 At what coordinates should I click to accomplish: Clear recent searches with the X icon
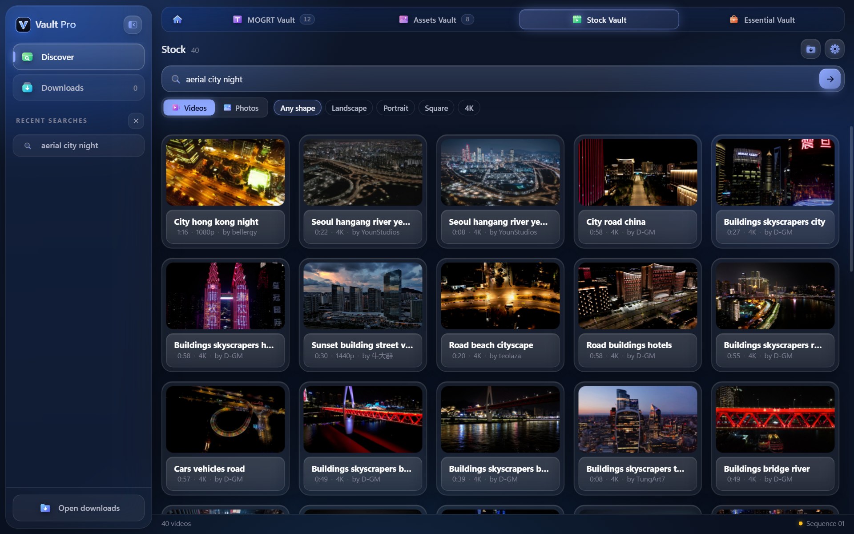coord(136,121)
